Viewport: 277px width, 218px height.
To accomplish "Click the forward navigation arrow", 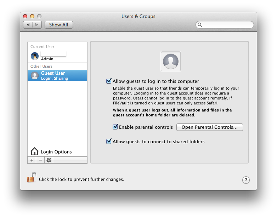I will pos(37,25).
